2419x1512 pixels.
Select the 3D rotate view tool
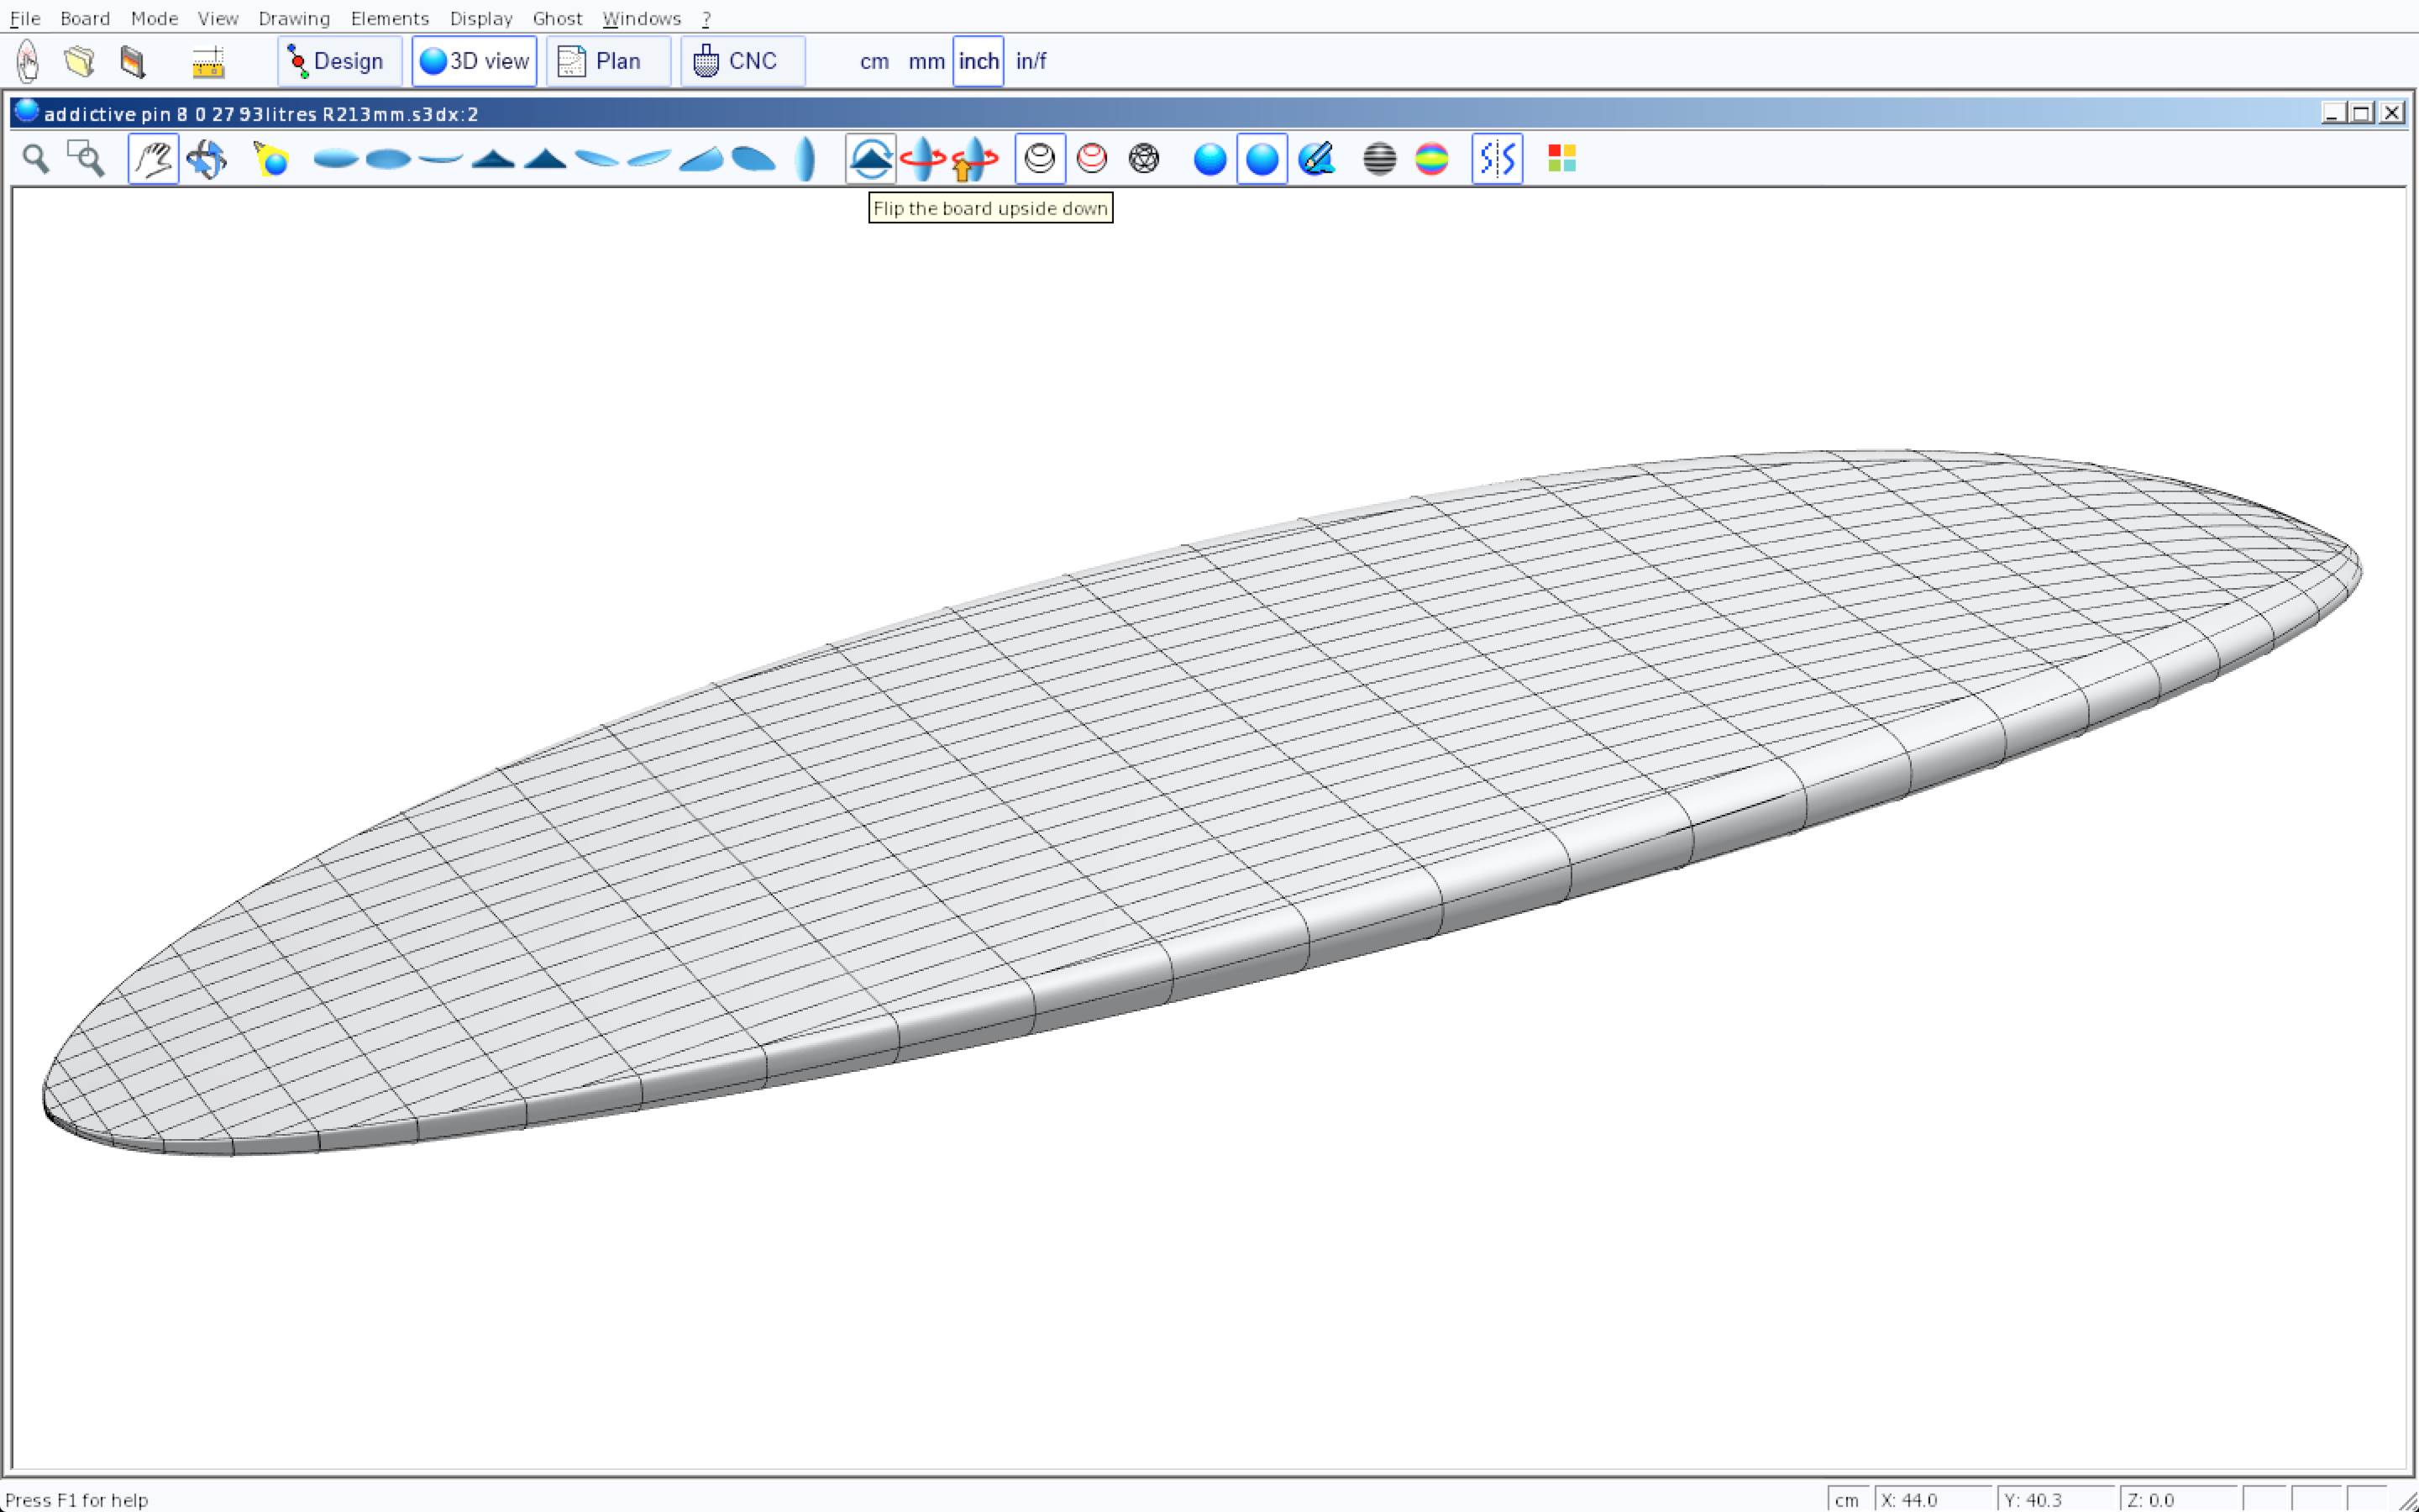206,159
